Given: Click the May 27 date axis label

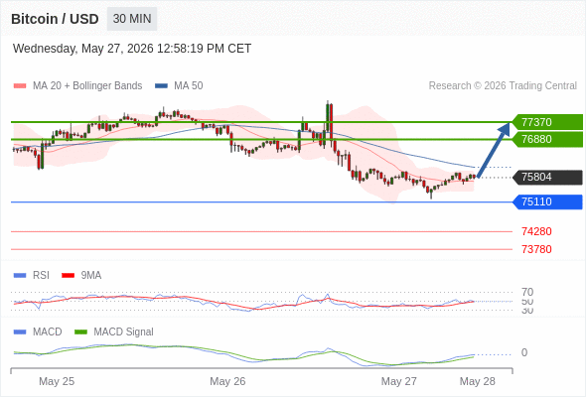Looking at the screenshot, I should pos(398,381).
